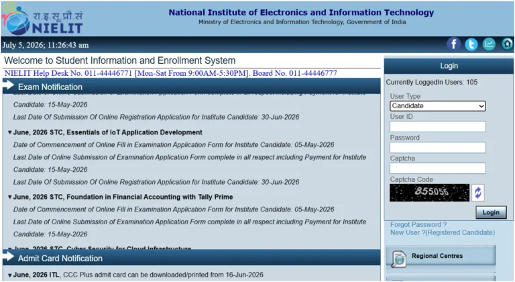Collapse Foundation in Financial Accounting with Tally Prime
The width and height of the screenshot is (515, 282).
(x=10, y=197)
